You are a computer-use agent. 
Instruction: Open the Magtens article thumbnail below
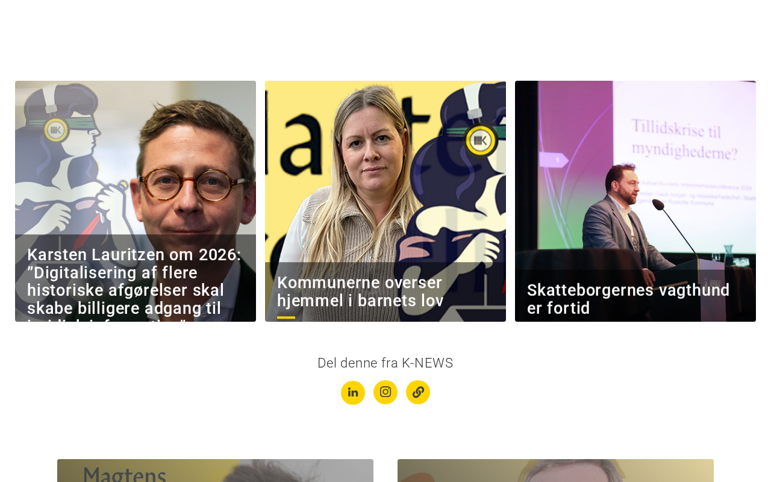pyautogui.click(x=215, y=471)
